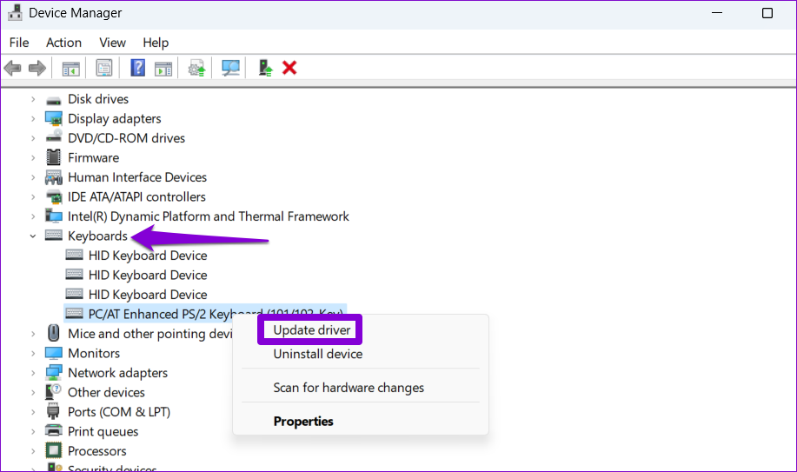The height and width of the screenshot is (472, 797).
Task: Maximize the Device Manager window
Action: click(767, 13)
